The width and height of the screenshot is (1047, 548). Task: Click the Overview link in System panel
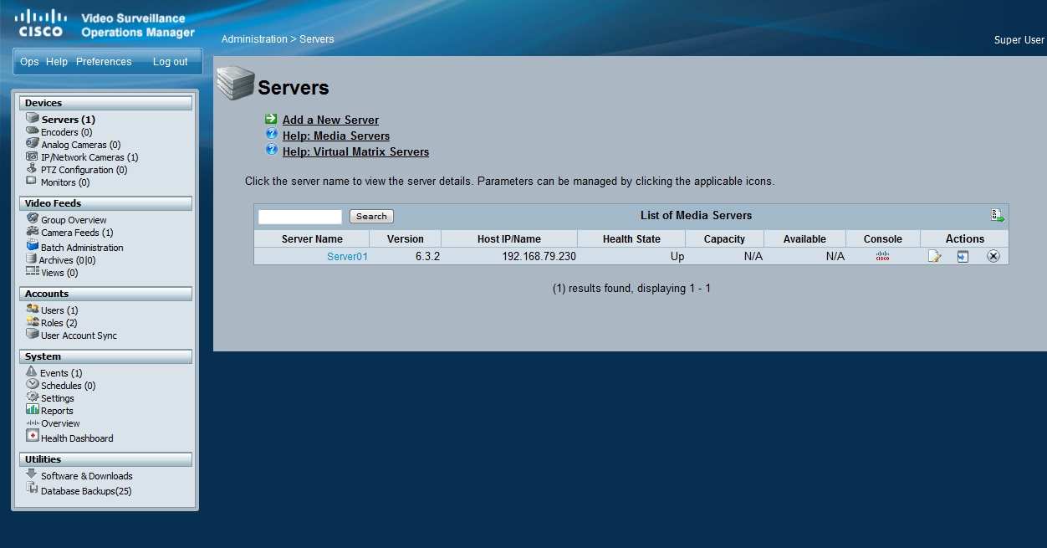point(60,423)
